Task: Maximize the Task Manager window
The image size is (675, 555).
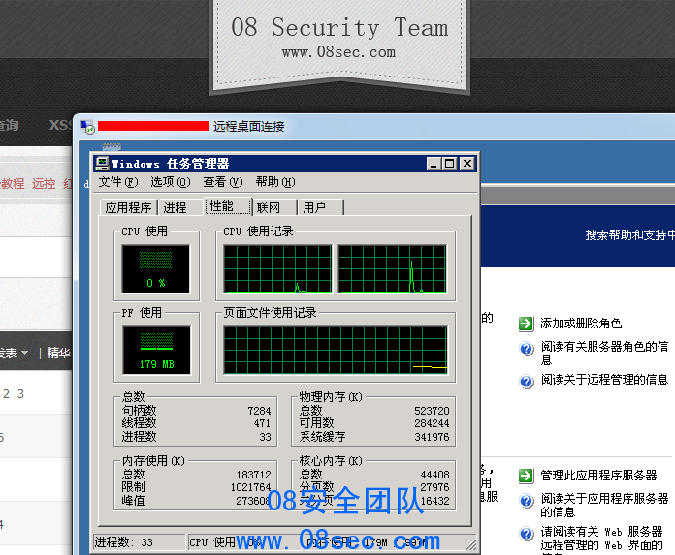Action: tap(450, 164)
